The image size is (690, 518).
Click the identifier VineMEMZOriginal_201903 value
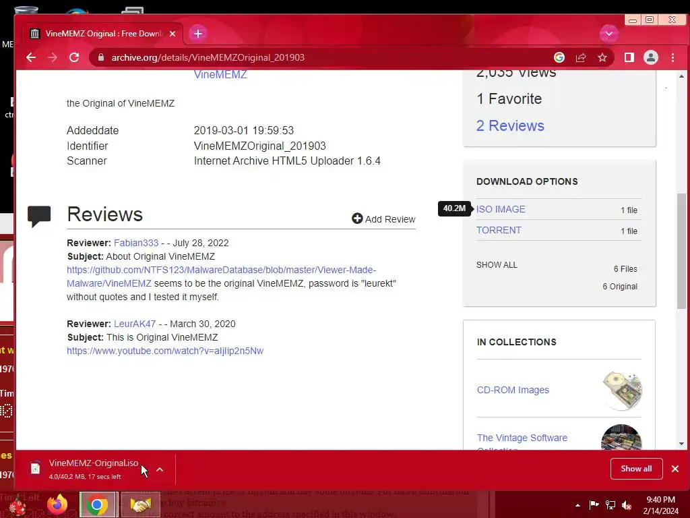click(259, 146)
